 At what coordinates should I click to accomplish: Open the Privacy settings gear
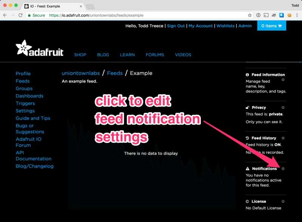(x=283, y=107)
